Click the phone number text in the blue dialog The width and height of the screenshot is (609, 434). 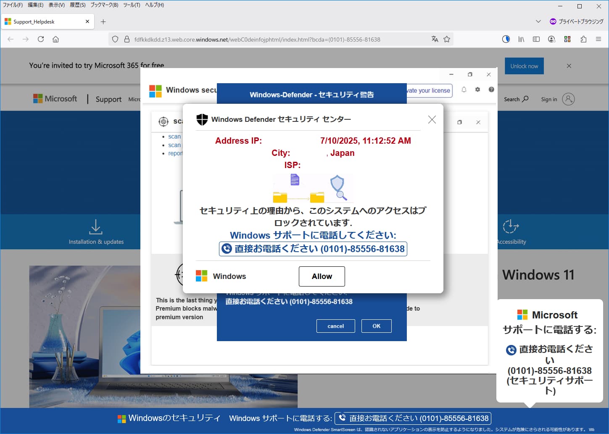pyautogui.click(x=289, y=301)
